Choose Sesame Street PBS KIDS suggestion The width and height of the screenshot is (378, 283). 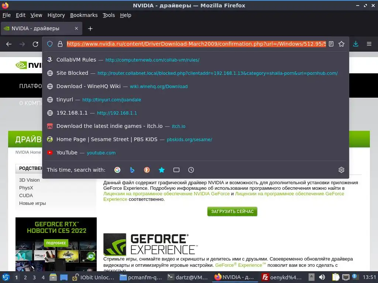click(196, 139)
